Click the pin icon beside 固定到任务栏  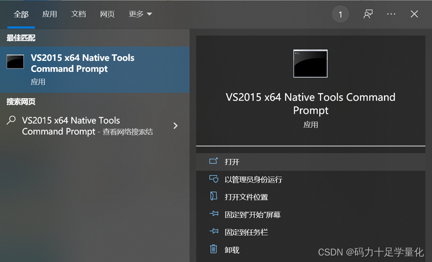tap(214, 231)
